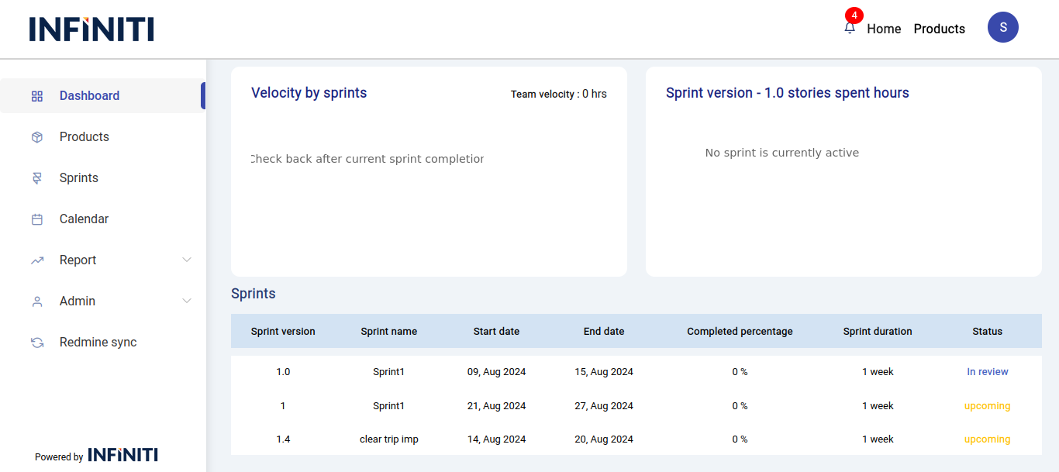Click the Dashboard grid icon

coord(37,96)
